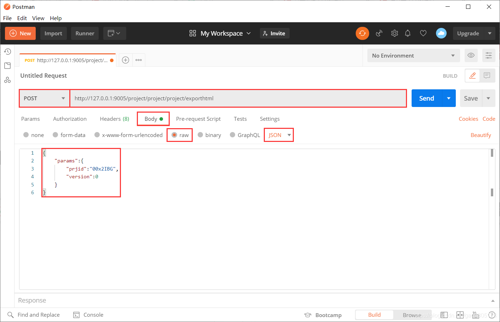Open the manage environments sliders icon

[489, 55]
